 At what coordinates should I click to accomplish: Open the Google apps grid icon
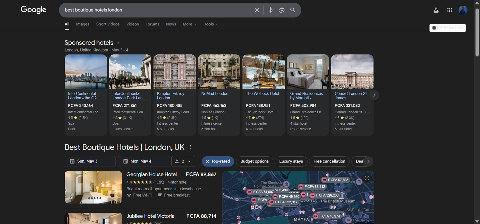coord(449,10)
